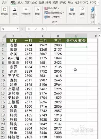Click the insert function fx icon
The image size is (101, 139).
click(x=43, y=29)
